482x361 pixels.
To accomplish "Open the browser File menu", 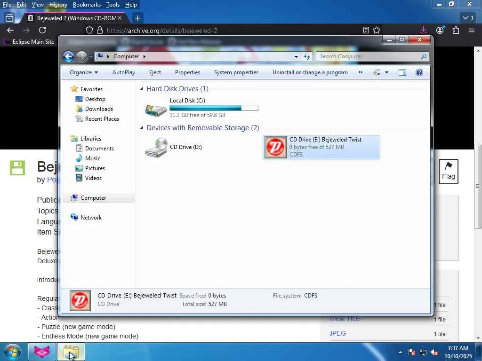I will point(7,5).
